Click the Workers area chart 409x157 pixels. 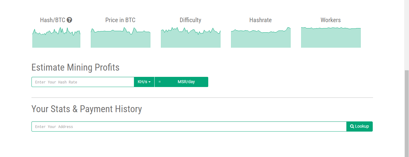pyautogui.click(x=331, y=38)
